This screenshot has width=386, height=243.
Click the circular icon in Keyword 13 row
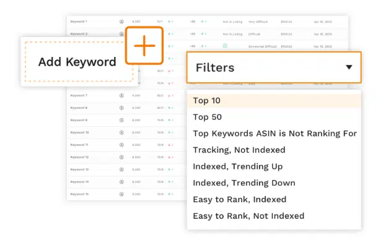(121, 169)
